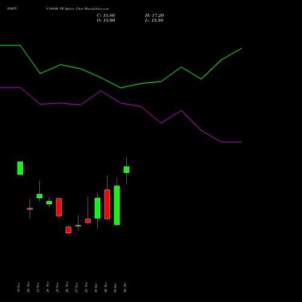302x302 pixels.
Task: Click the small red candle above 28 Nov
Action: pyautogui.click(x=88, y=221)
